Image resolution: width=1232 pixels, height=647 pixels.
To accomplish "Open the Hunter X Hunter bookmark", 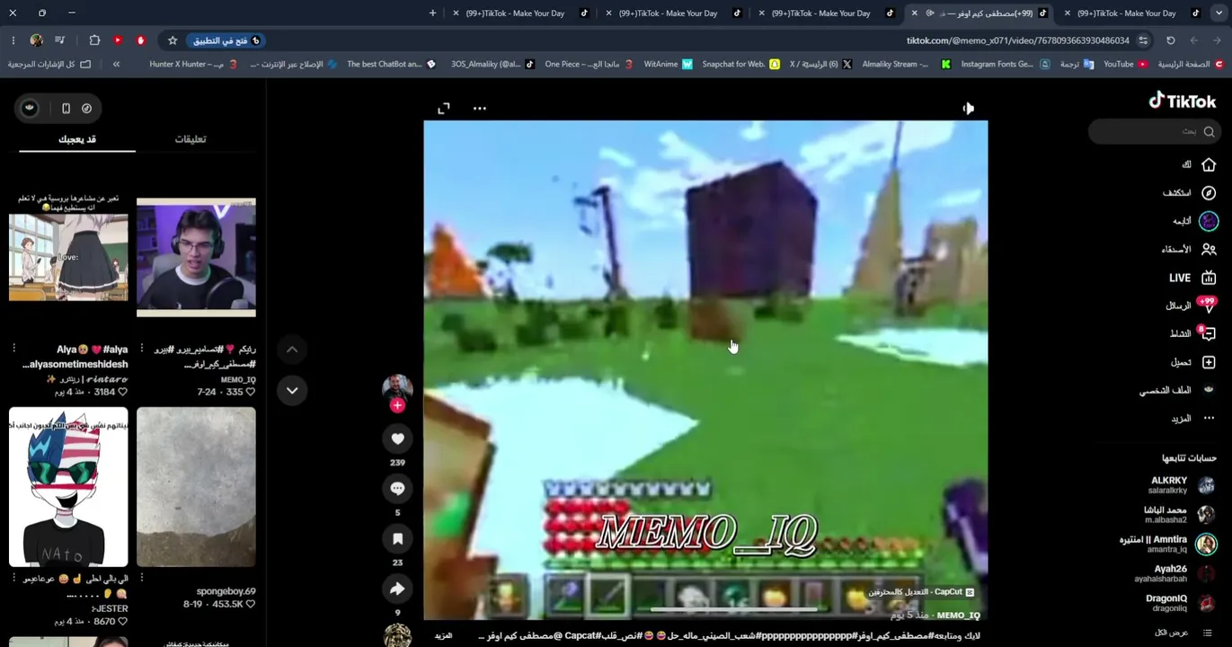I will pos(193,64).
